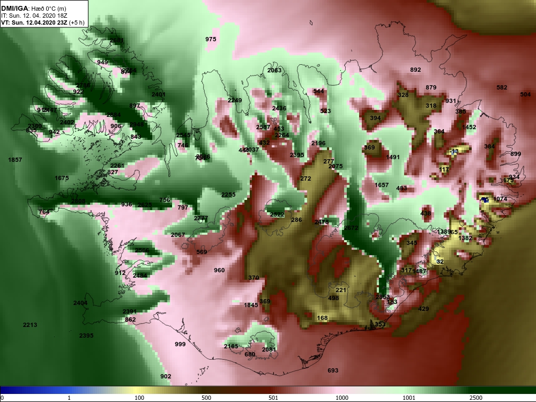Click the map value '2213'
Image resolution: width=536 pixels, height=402 pixels.
click(x=29, y=325)
